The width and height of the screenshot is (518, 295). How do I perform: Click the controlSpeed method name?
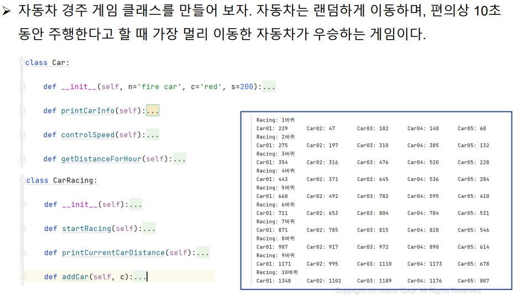[x=88, y=135]
